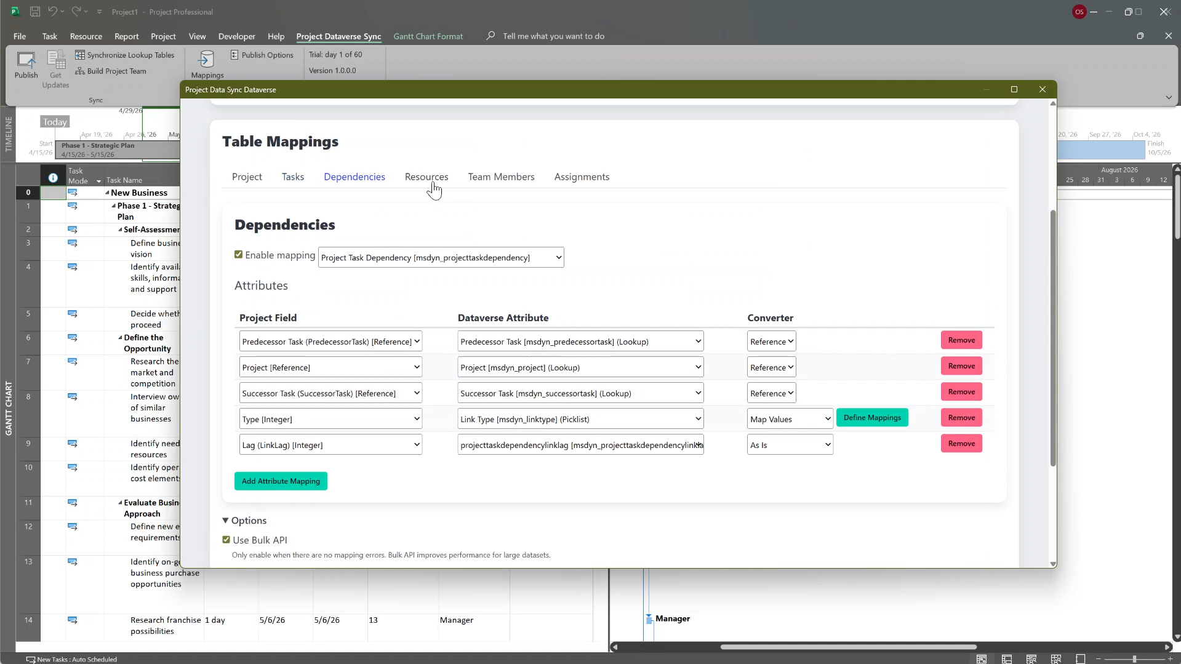Open the Link Type Dataverse attribute dropdown
This screenshot has height=664, width=1181.
click(580, 419)
